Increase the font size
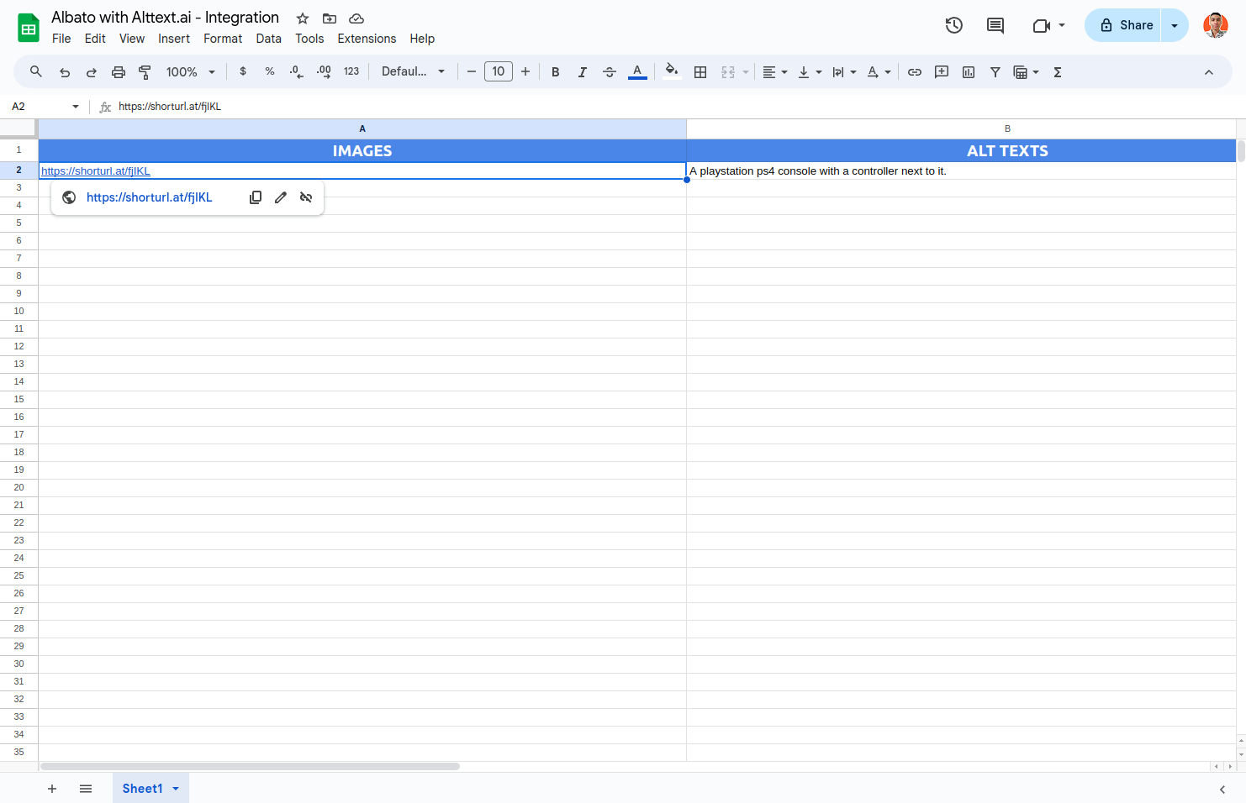This screenshot has height=803, width=1246. pos(525,72)
